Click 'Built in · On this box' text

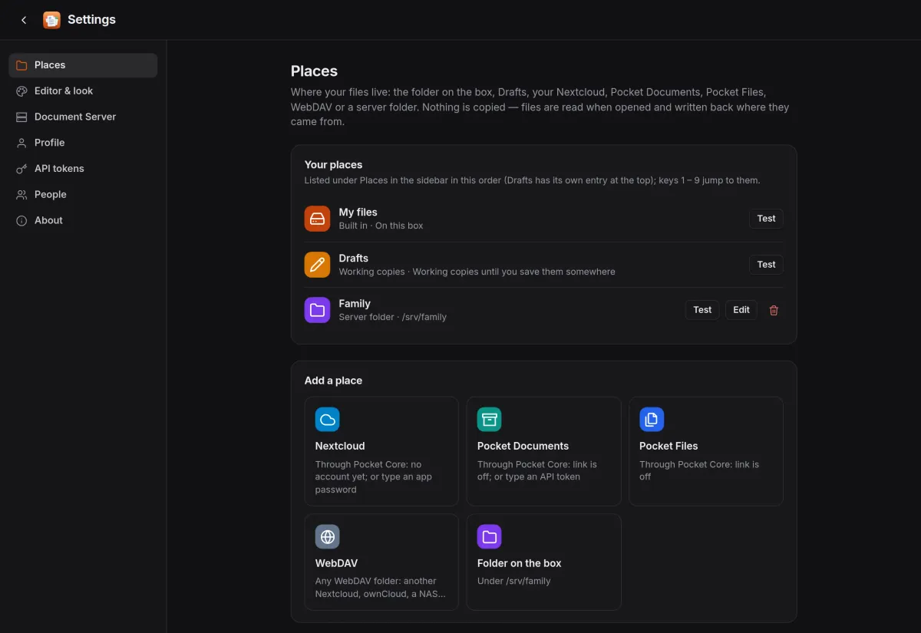tap(381, 226)
